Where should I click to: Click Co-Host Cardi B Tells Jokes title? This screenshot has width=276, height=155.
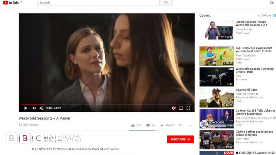pyautogui.click(x=255, y=112)
